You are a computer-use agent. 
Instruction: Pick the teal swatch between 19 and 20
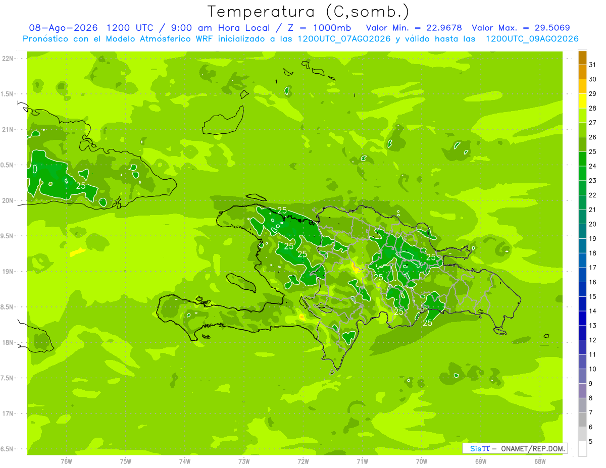582,231
